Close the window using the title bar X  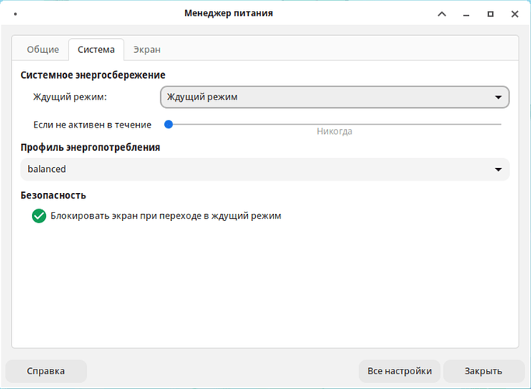pos(515,14)
